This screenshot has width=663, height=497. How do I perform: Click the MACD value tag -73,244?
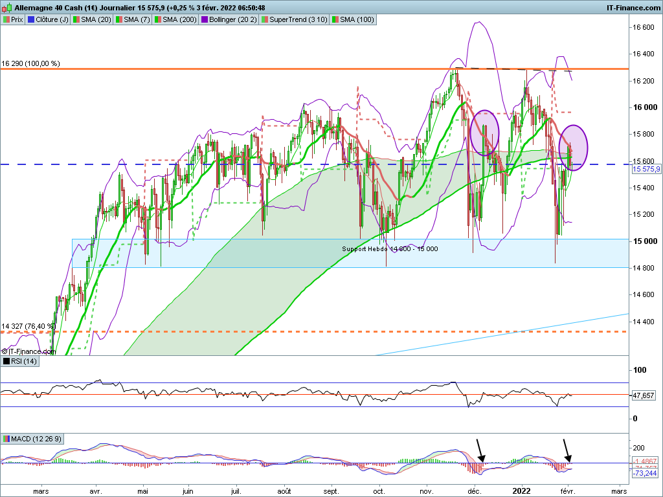click(x=645, y=473)
